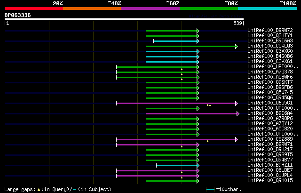
Task: Select the green alignment bar for Q9S9T5
Action: (x=171, y=155)
